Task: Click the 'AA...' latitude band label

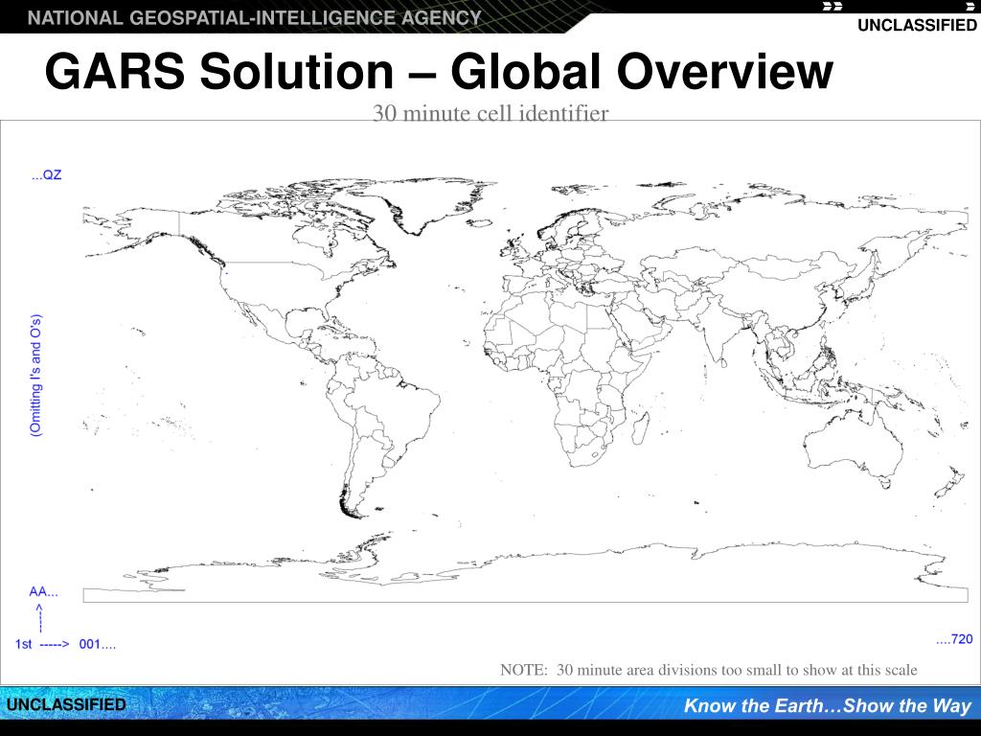Action: tap(43, 592)
